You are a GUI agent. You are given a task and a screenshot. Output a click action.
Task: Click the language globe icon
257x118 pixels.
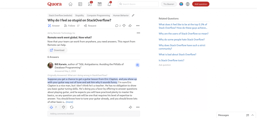(187, 4)
